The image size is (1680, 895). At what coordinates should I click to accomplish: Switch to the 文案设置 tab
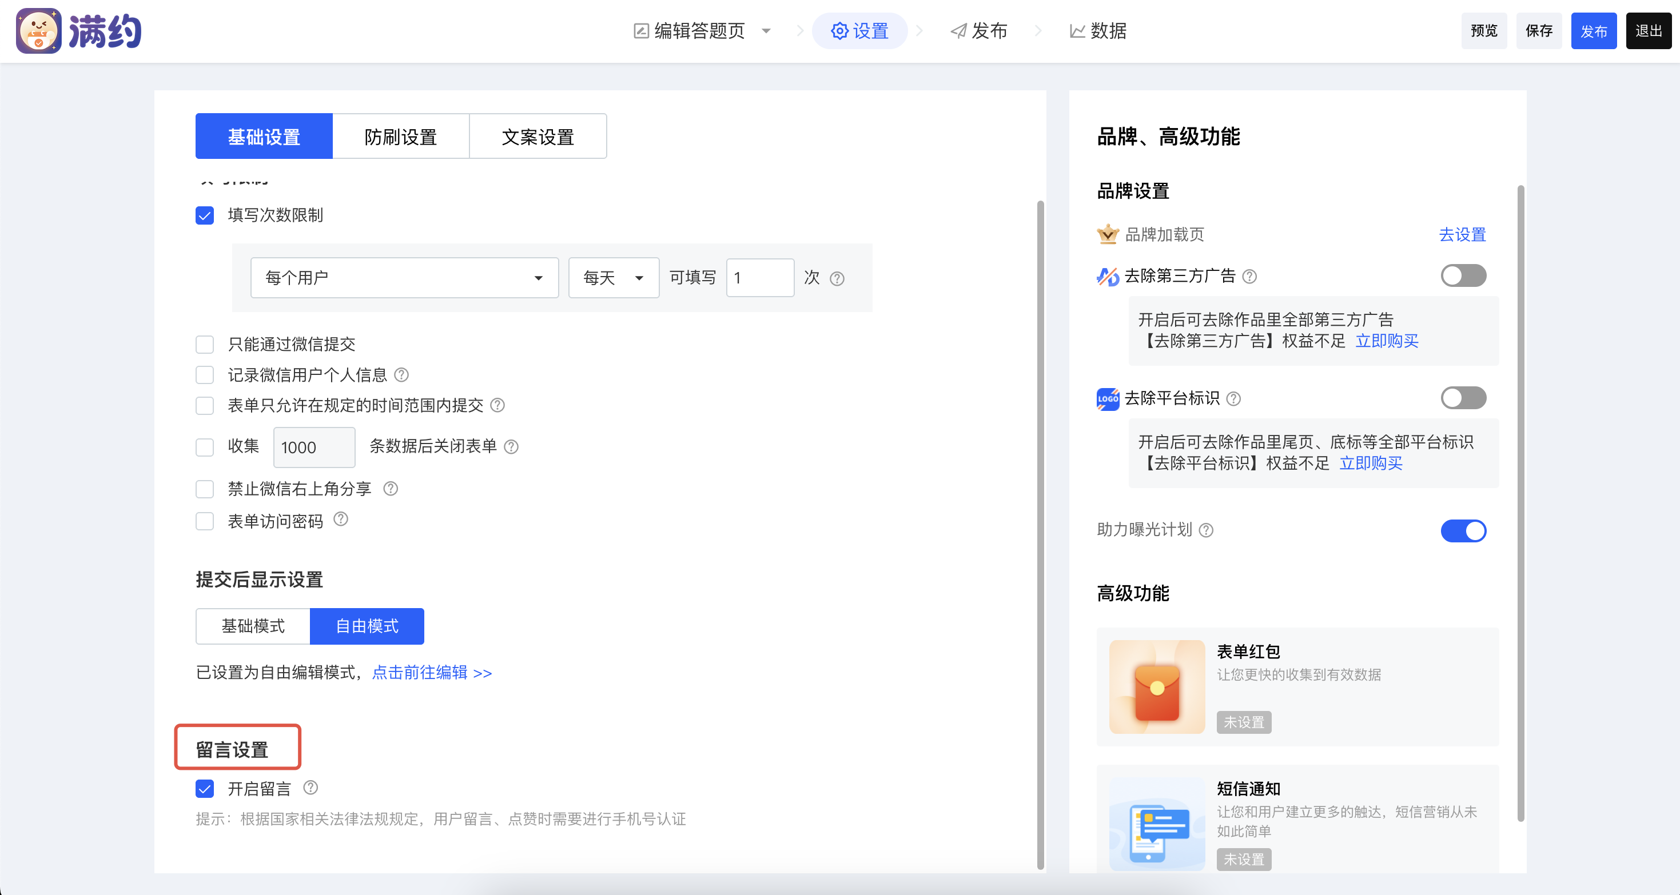538,136
